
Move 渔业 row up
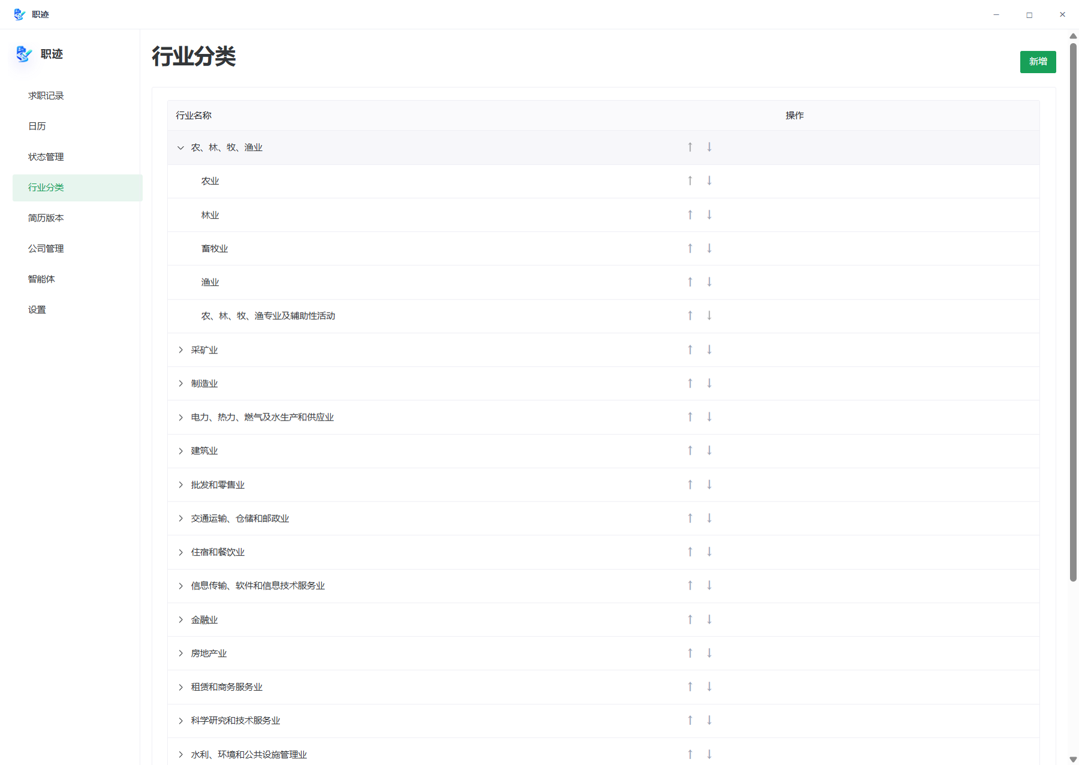click(x=690, y=282)
